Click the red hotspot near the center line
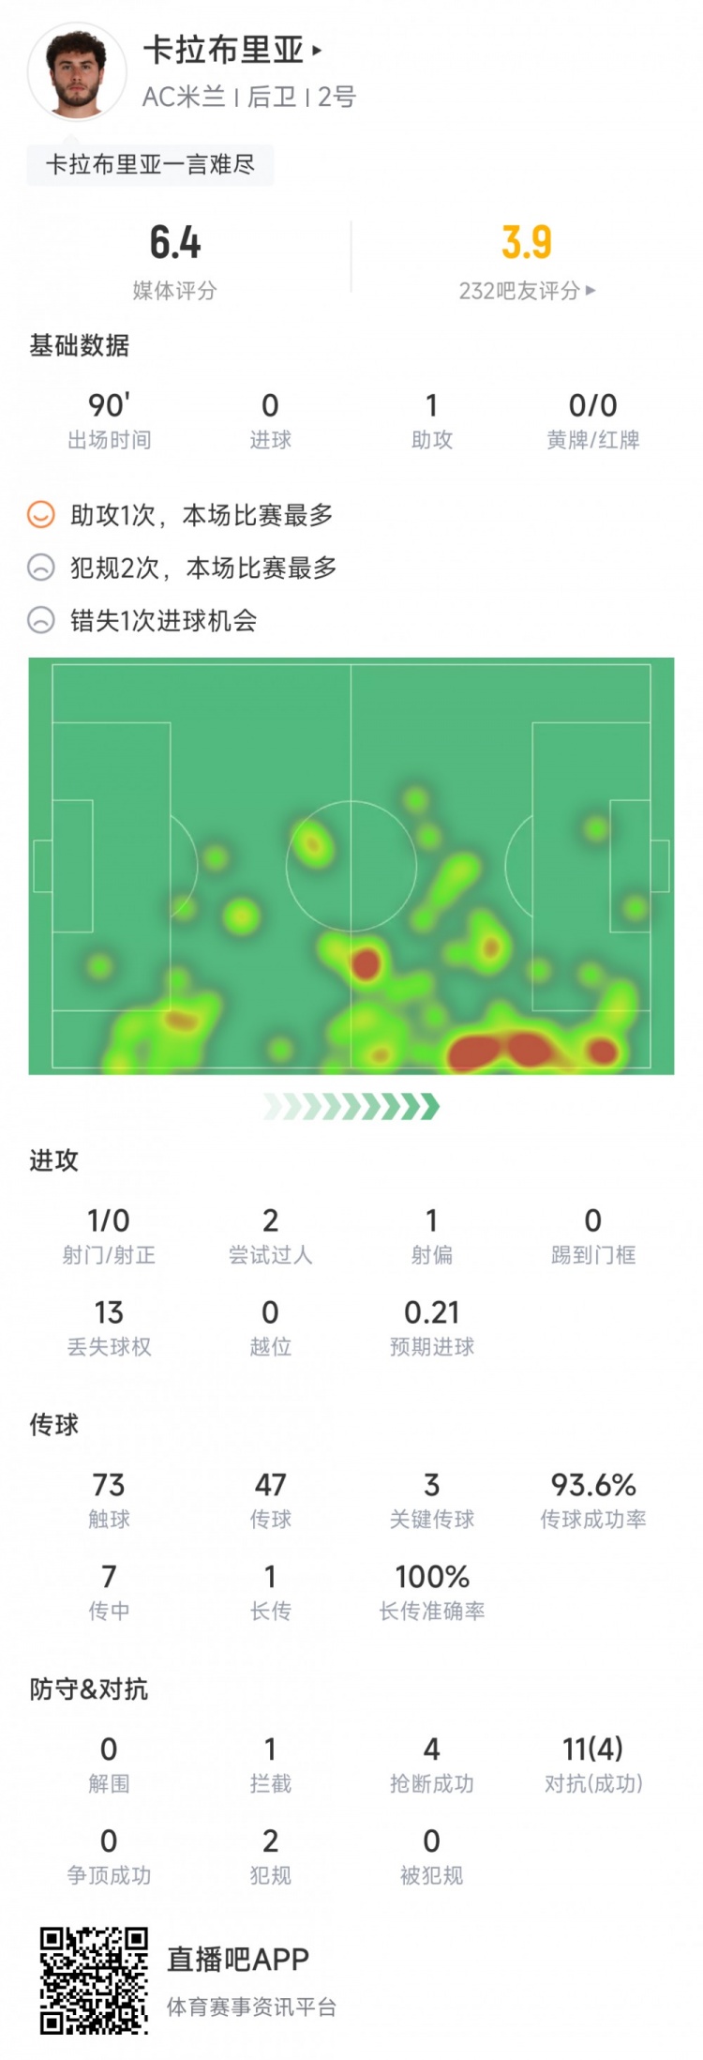Image resolution: width=703 pixels, height=2060 pixels. pyautogui.click(x=366, y=963)
